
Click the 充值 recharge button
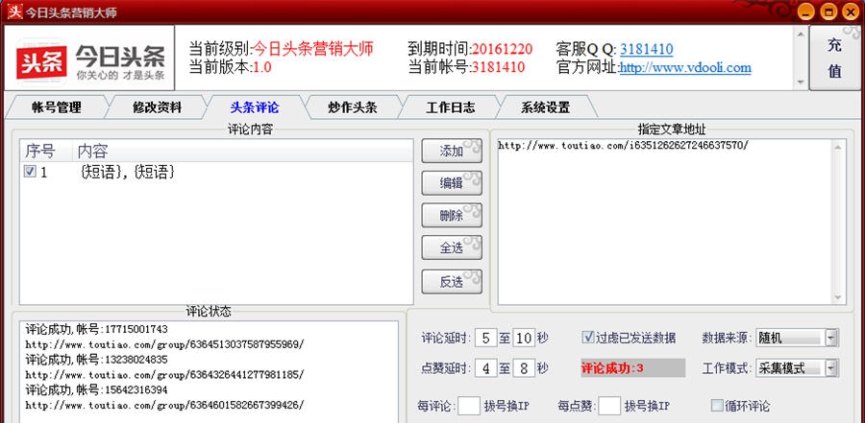[834, 58]
